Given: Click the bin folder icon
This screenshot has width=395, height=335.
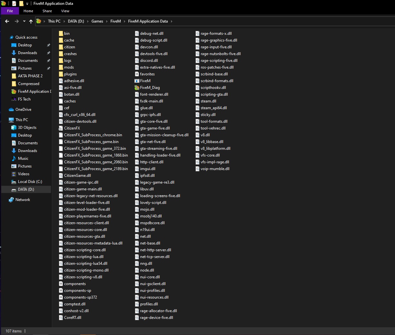Looking at the screenshot, I should (x=61, y=33).
